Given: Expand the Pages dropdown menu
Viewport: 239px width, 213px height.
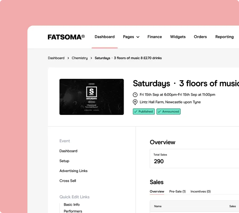Looking at the screenshot, I should coord(131,37).
